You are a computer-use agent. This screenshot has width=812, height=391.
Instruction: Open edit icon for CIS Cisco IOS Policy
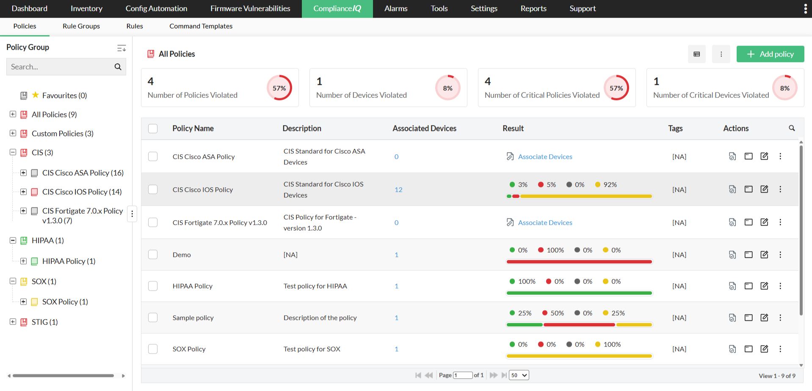pos(764,189)
